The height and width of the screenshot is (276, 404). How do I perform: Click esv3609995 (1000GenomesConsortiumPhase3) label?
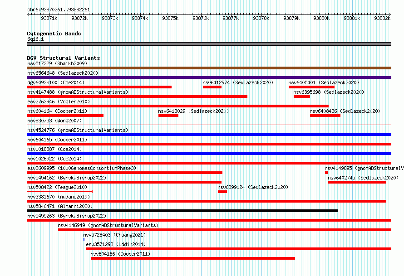[x=82, y=168]
